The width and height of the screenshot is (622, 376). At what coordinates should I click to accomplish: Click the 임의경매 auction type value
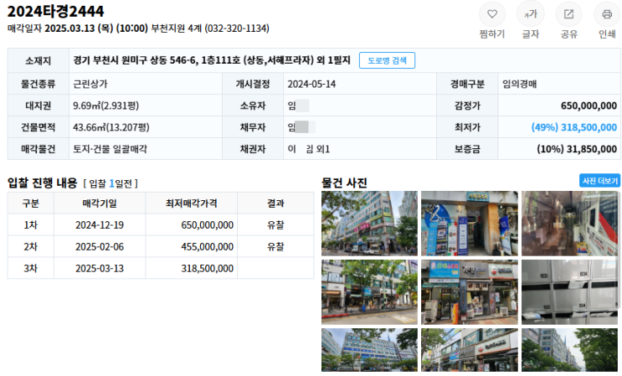click(x=519, y=84)
